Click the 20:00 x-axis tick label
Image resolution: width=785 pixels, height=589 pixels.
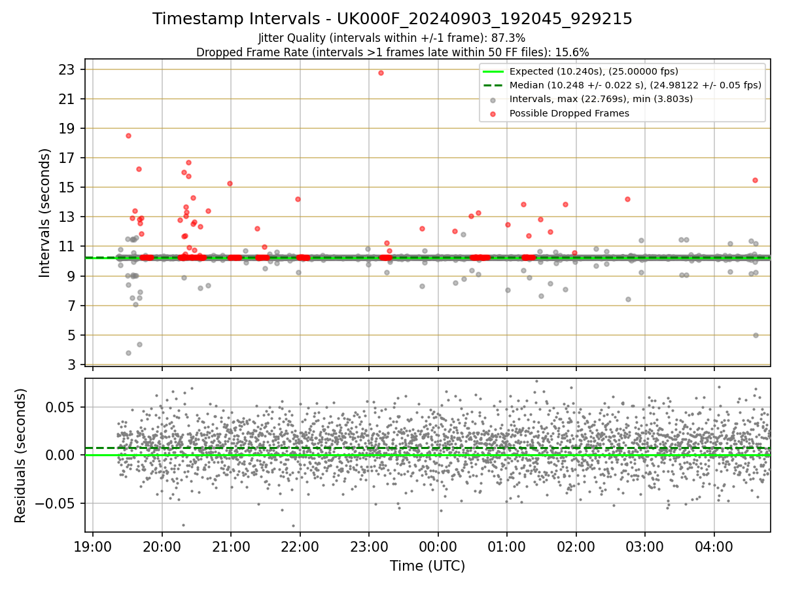162,546
